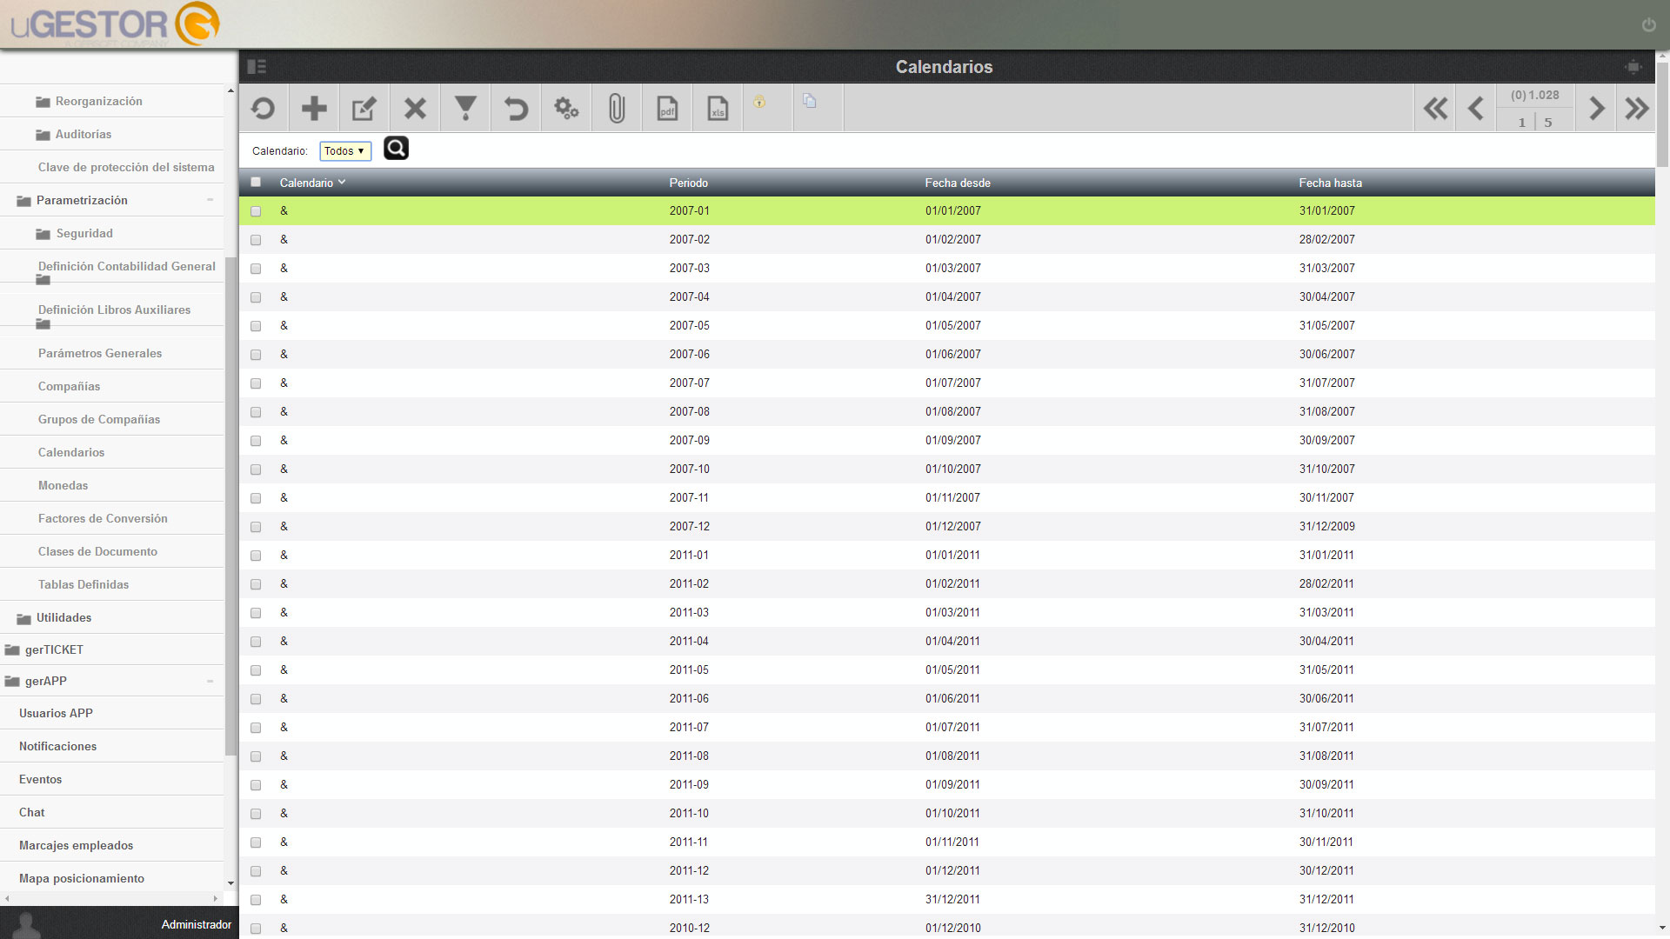Check the row for period 2011-06
The height and width of the screenshot is (939, 1670).
tap(256, 699)
